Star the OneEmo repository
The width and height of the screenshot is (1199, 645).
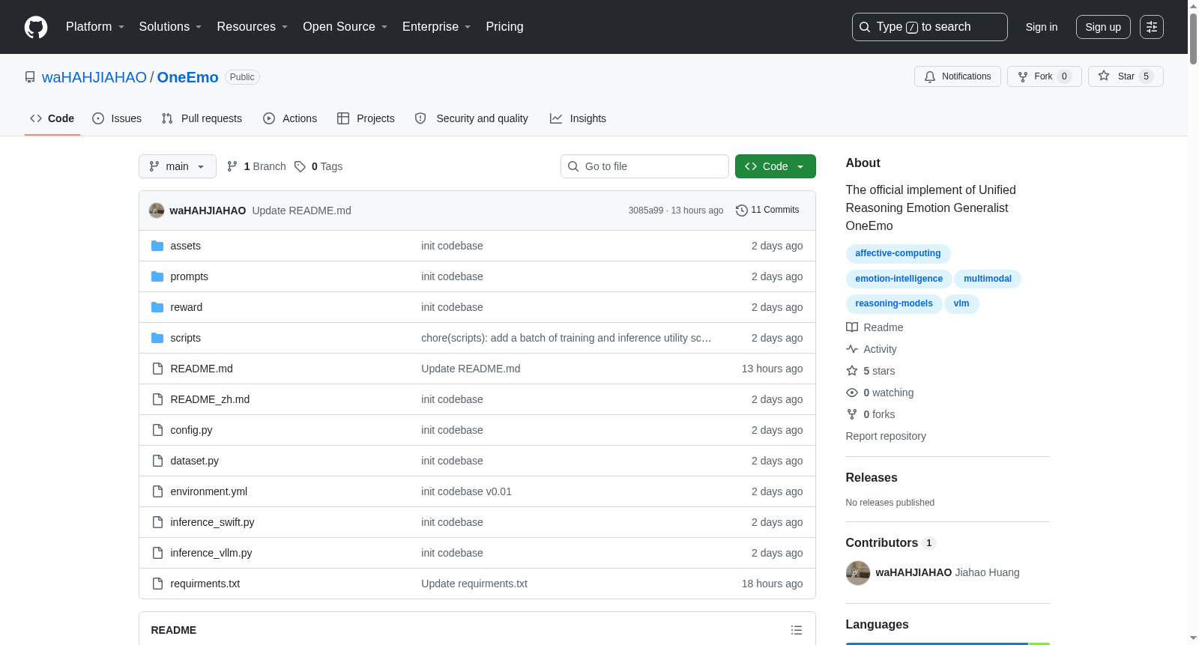(x=1126, y=76)
